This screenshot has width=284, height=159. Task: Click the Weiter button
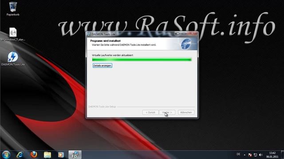pyautogui.click(x=167, y=112)
